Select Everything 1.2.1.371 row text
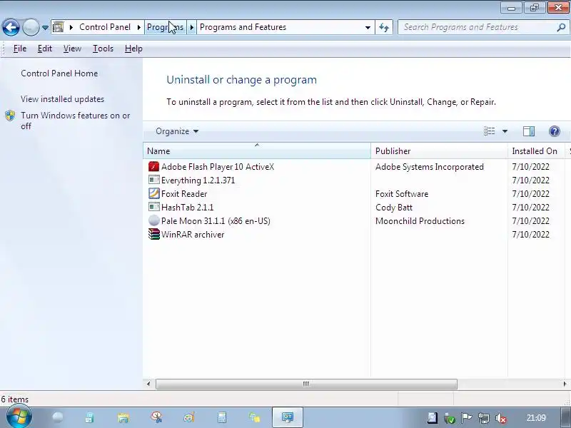The image size is (571, 428). (198, 180)
